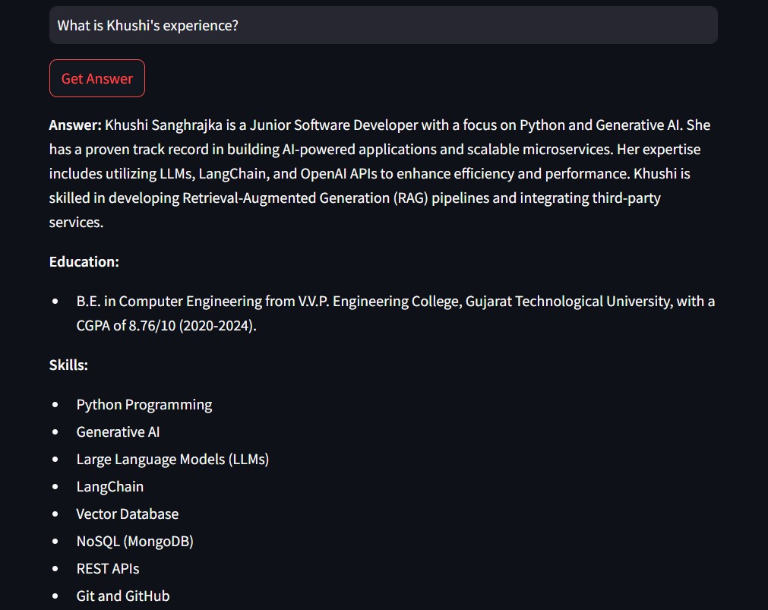
Task: Select the LangChain skill item
Action: tap(110, 487)
